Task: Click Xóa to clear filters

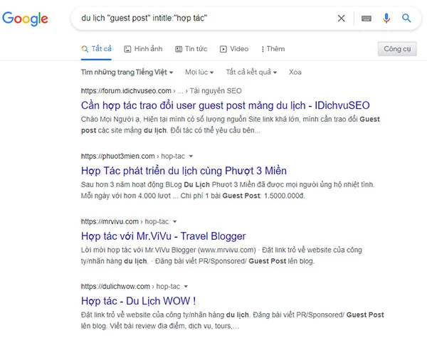Action: [x=295, y=72]
